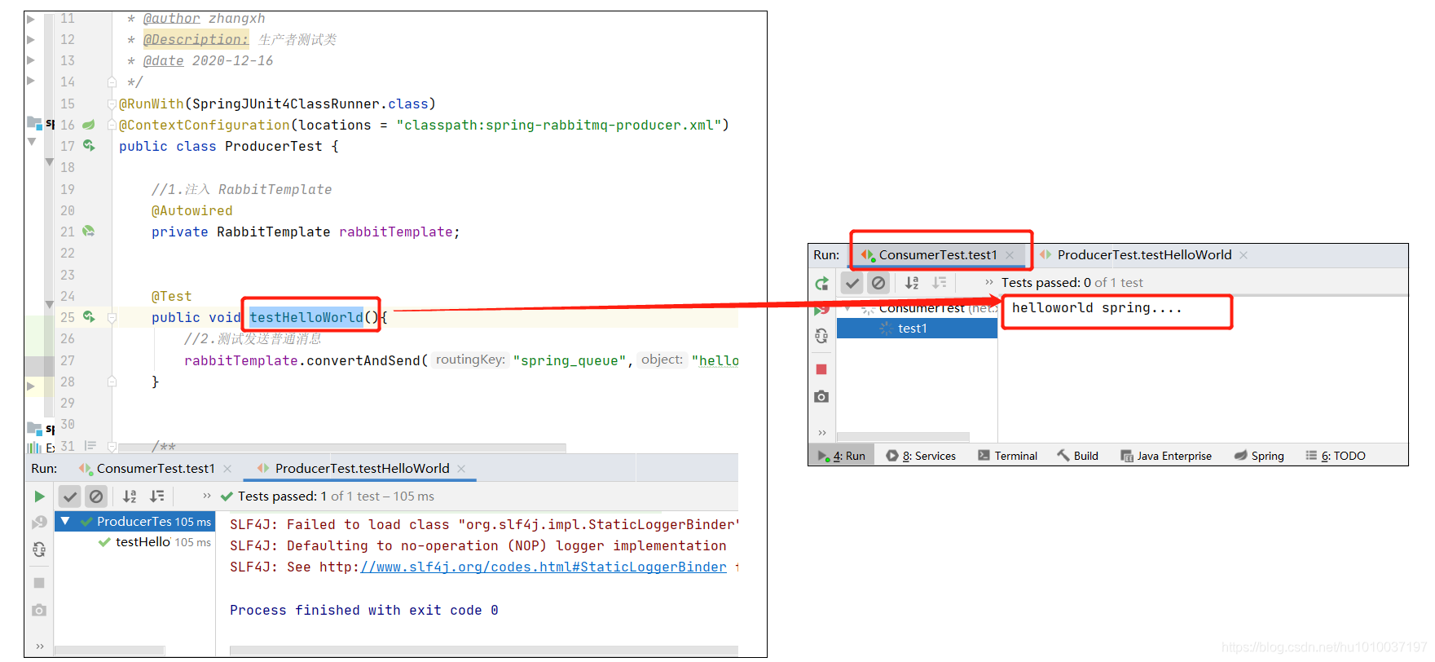Toggle sort-by-duration in the ConsumerTest panel
Viewport: 1435px width, 662px height.
(939, 283)
